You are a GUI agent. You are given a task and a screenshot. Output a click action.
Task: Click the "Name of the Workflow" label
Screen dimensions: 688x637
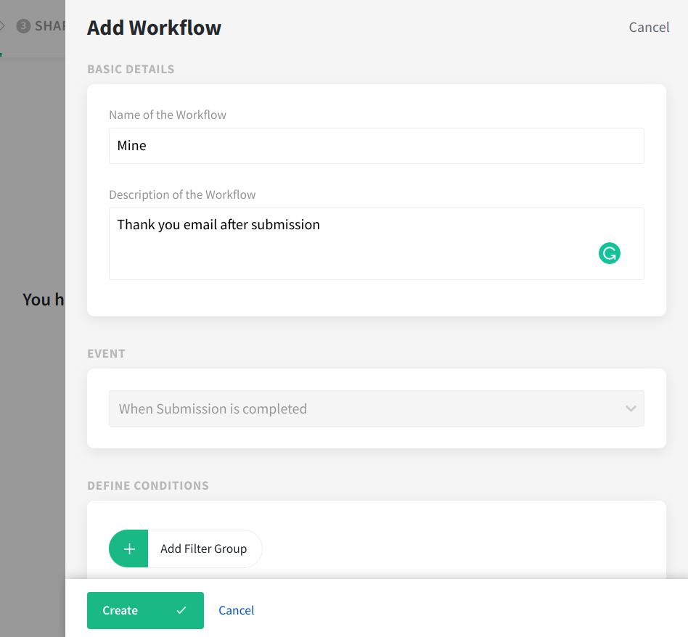click(x=168, y=115)
